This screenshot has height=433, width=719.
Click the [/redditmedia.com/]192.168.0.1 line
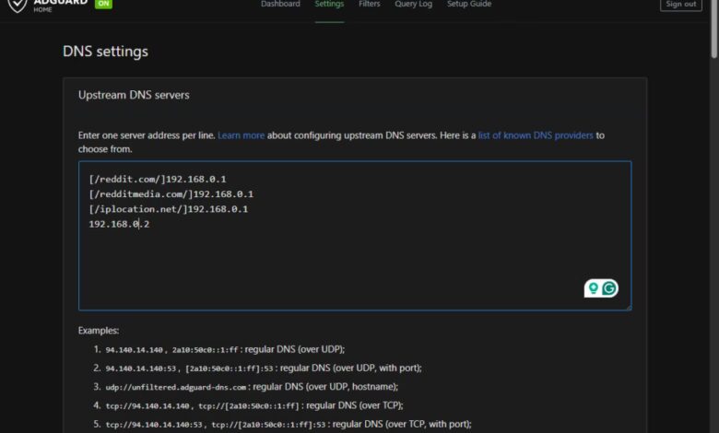pos(171,194)
